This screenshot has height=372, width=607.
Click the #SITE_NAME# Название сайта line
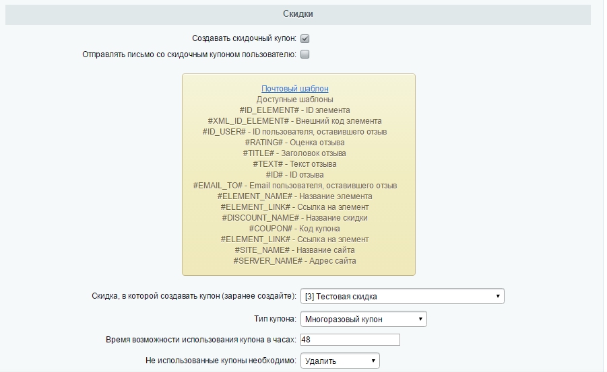[x=294, y=250]
